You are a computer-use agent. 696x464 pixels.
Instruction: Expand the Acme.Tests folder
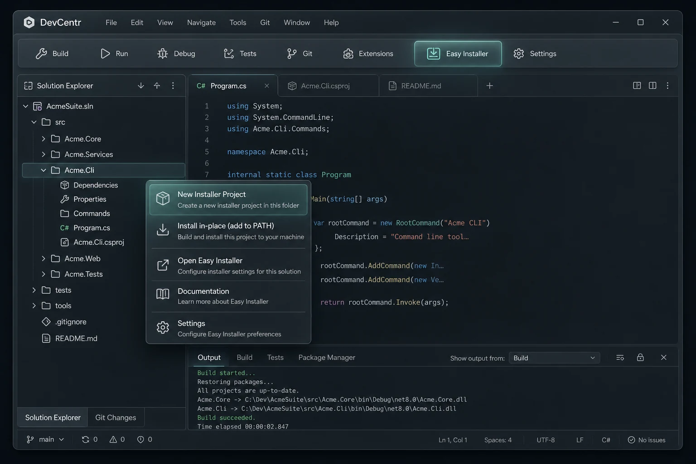pos(43,274)
